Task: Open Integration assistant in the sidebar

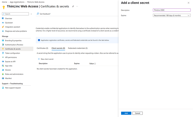Action: pos(13,27)
